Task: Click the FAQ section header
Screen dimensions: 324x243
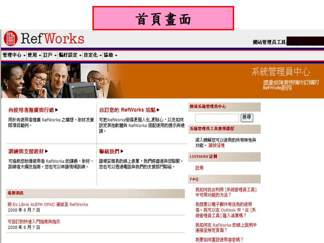Action: [224, 179]
